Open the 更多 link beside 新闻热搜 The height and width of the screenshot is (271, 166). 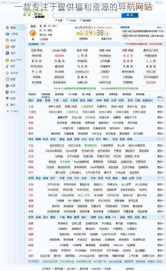160,27
